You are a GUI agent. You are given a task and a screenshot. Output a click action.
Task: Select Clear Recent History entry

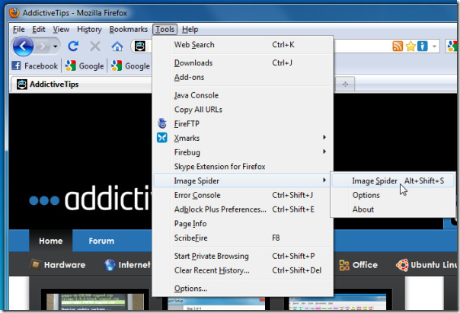coord(243,270)
